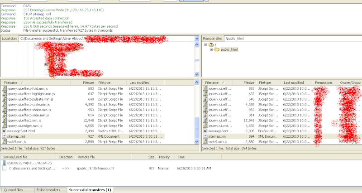Select local file jquery.ui.widget.min.js icon
Screen dimensions: 362x193
point(4,126)
